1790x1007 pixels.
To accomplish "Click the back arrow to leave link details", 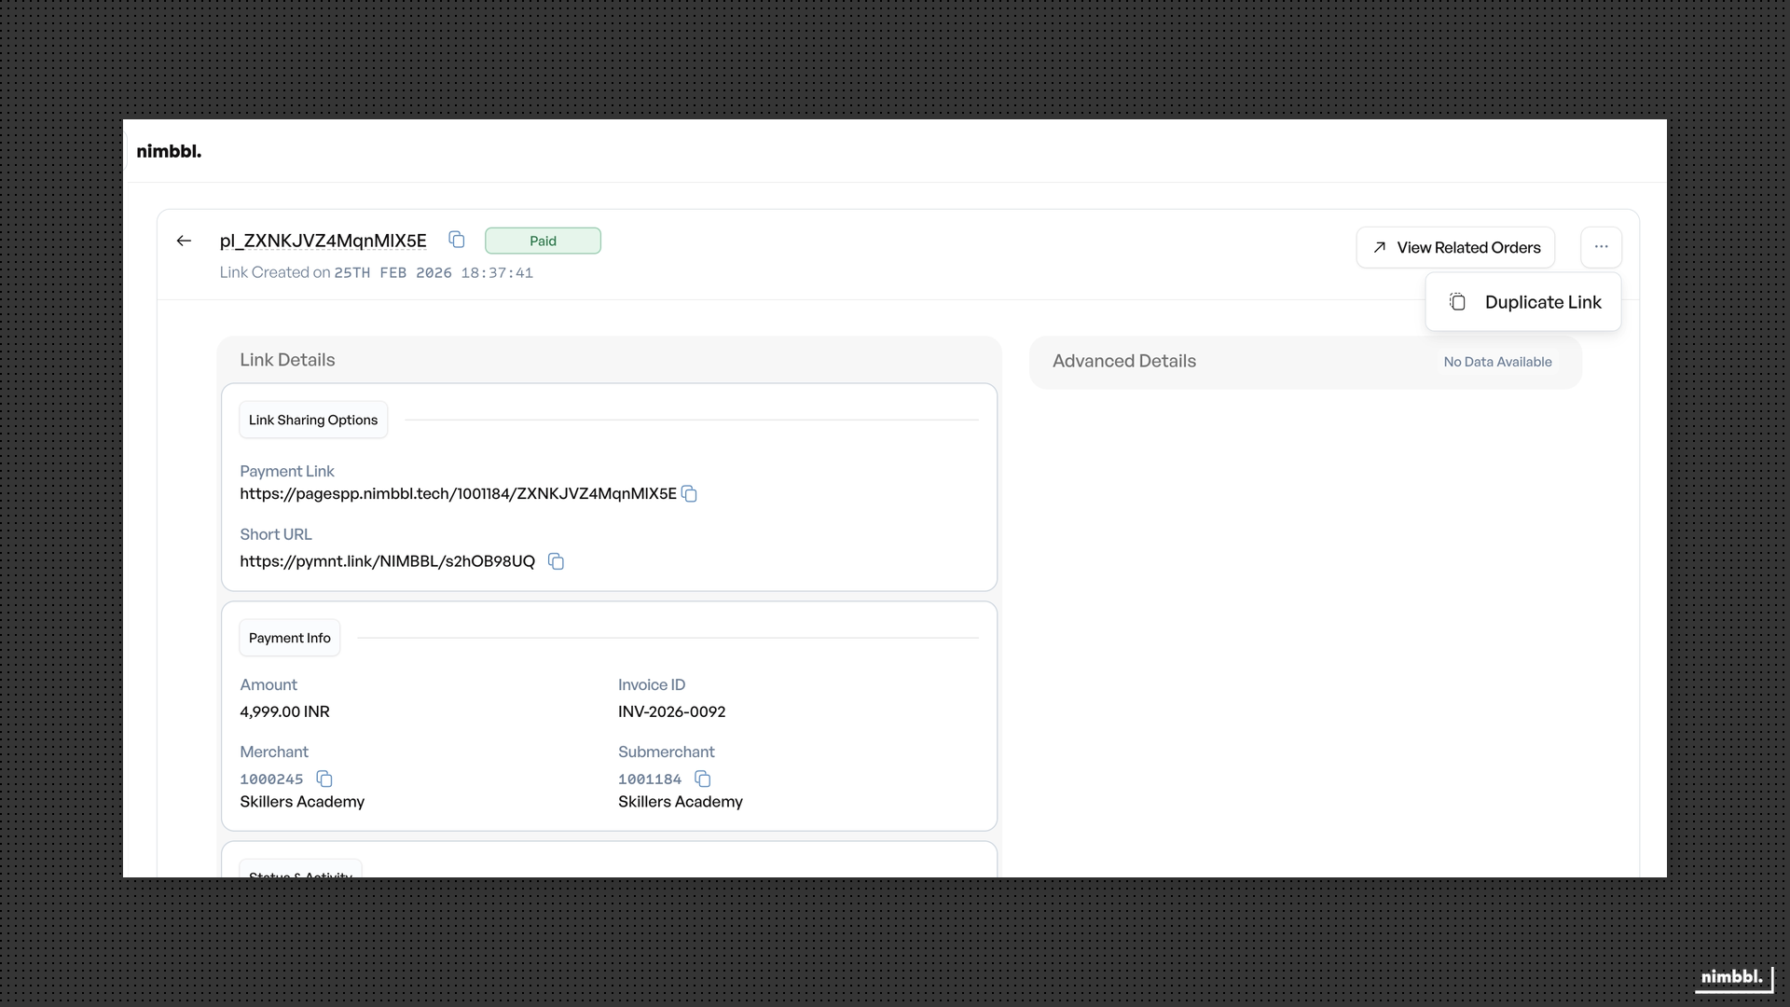I will (184, 241).
